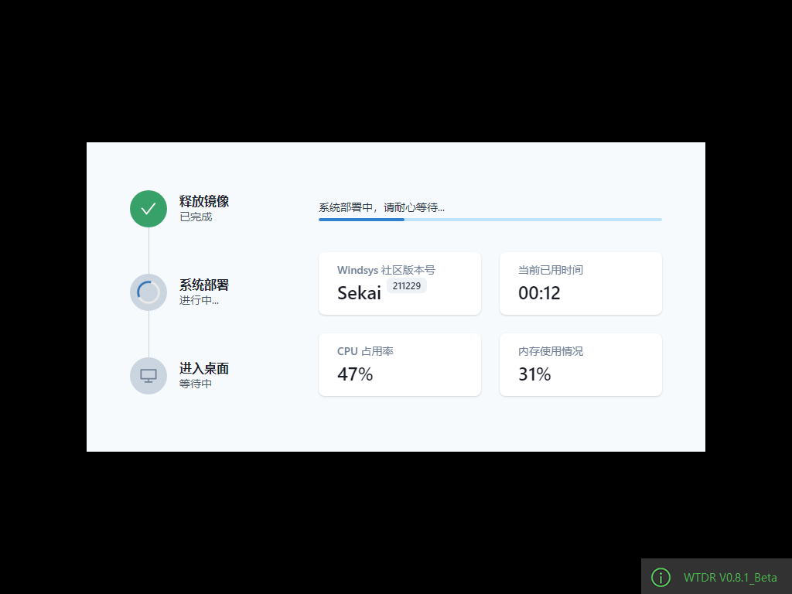Click the 已完成 status text

(196, 217)
